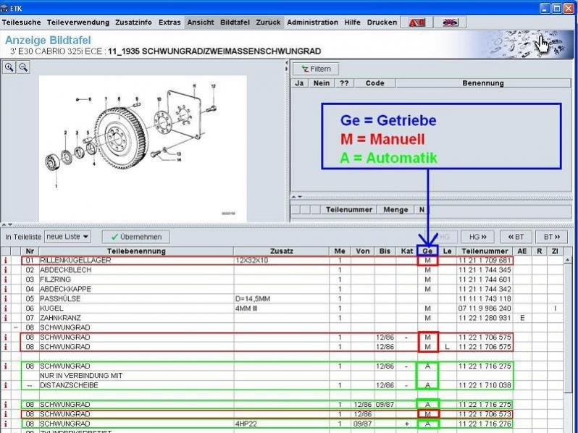578x433 pixels.
Task: Switch language with the British flag icon
Action: (x=450, y=22)
